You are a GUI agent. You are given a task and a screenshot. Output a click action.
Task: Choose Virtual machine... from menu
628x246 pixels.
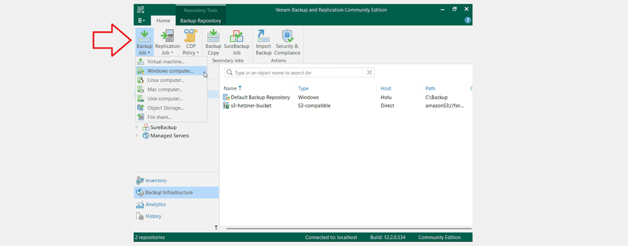[171, 62]
